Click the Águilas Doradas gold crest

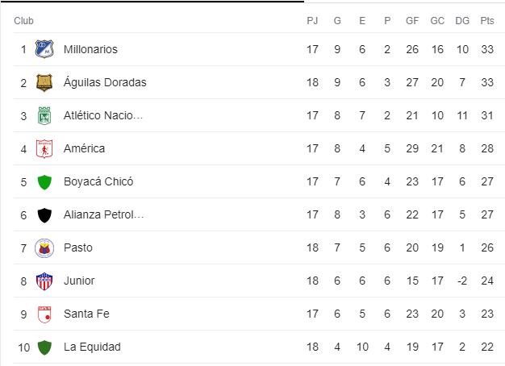pos(44,82)
